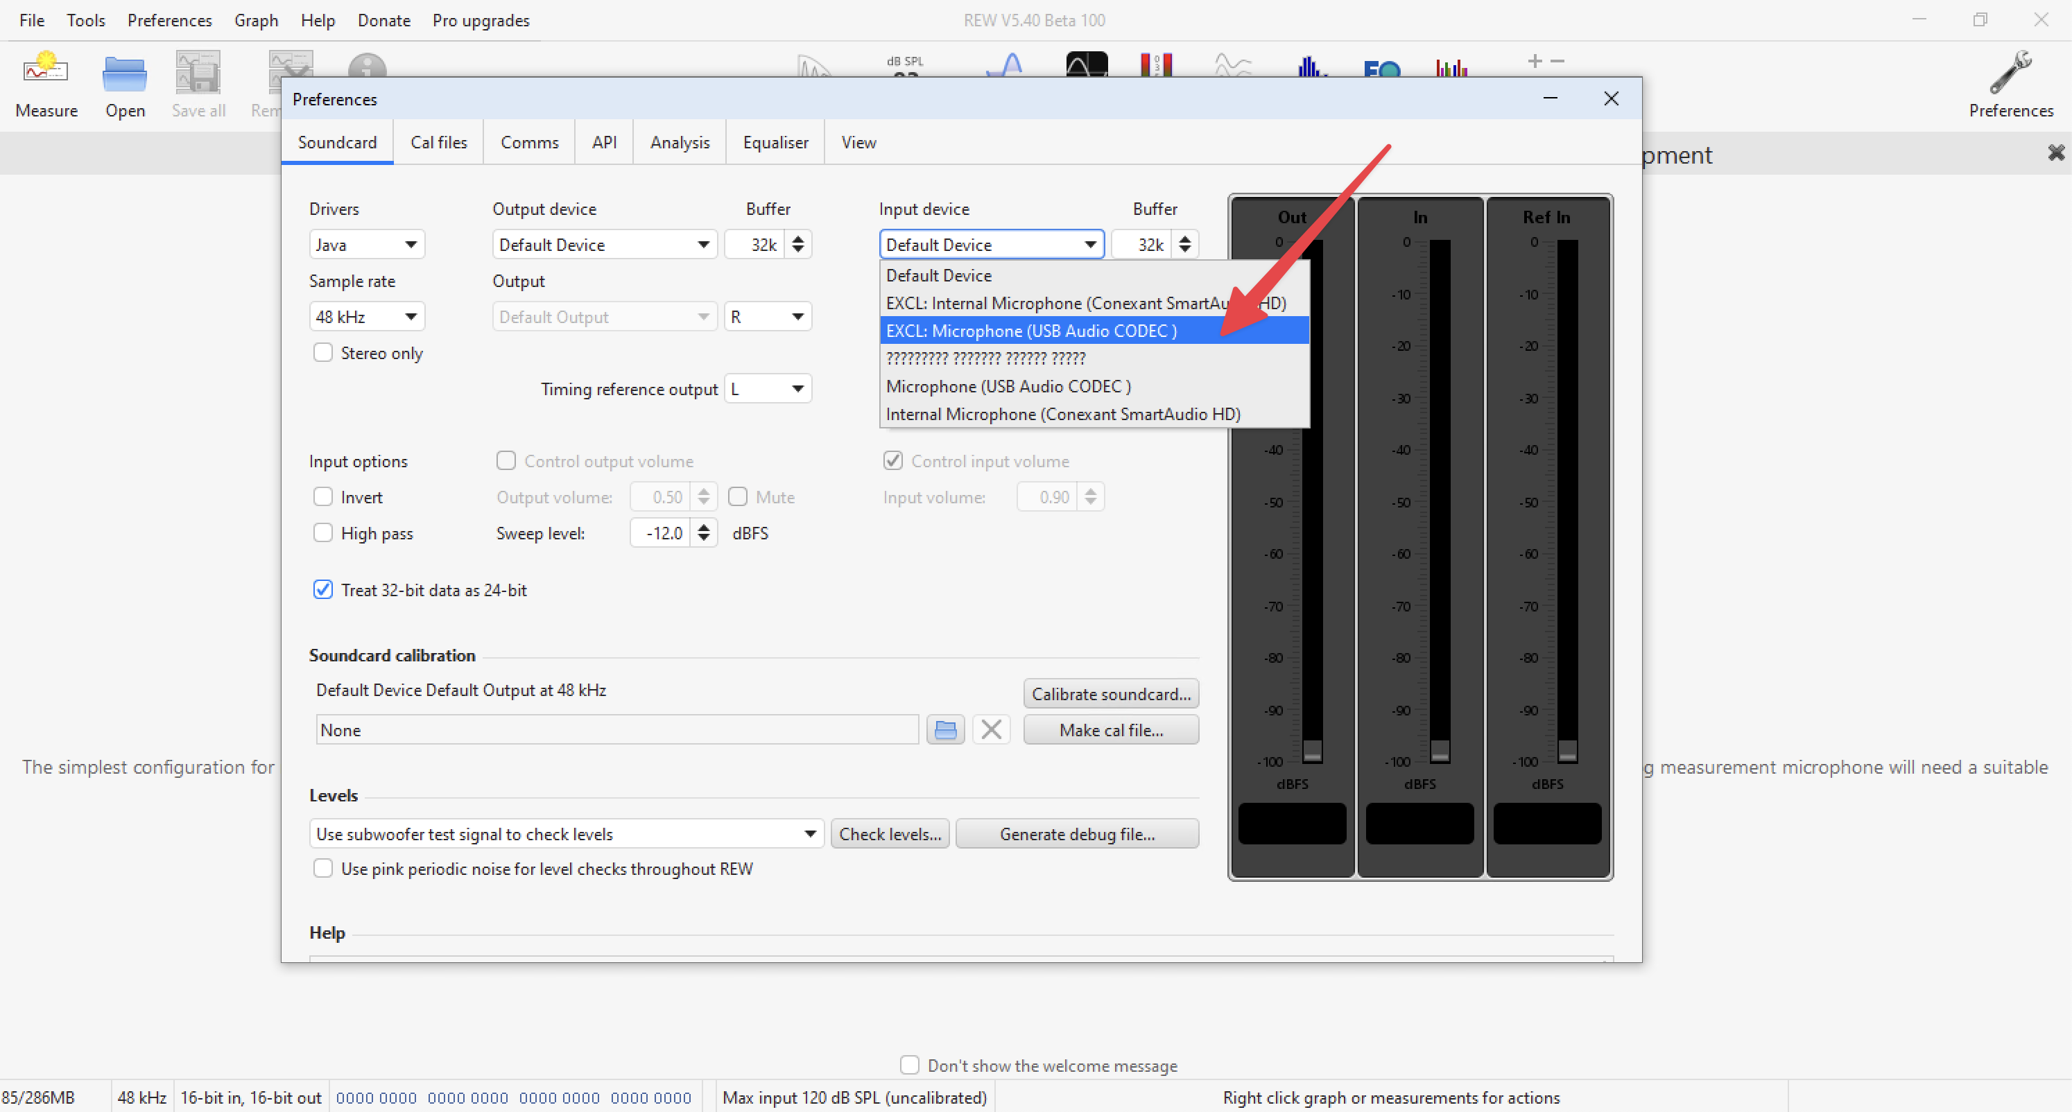Image resolution: width=2072 pixels, height=1112 pixels.
Task: Uncheck Treat 32-bit data as 24-bit
Action: click(322, 590)
